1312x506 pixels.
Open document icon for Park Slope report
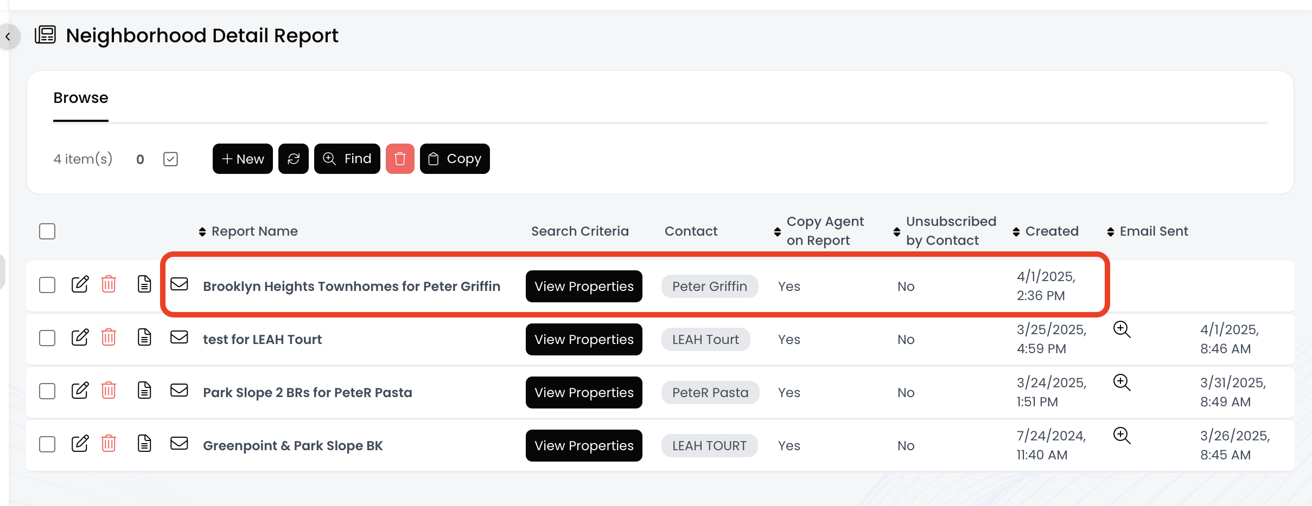pyautogui.click(x=144, y=391)
